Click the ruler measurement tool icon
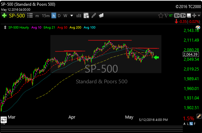The height and width of the screenshot is (133, 202). pos(199,116)
